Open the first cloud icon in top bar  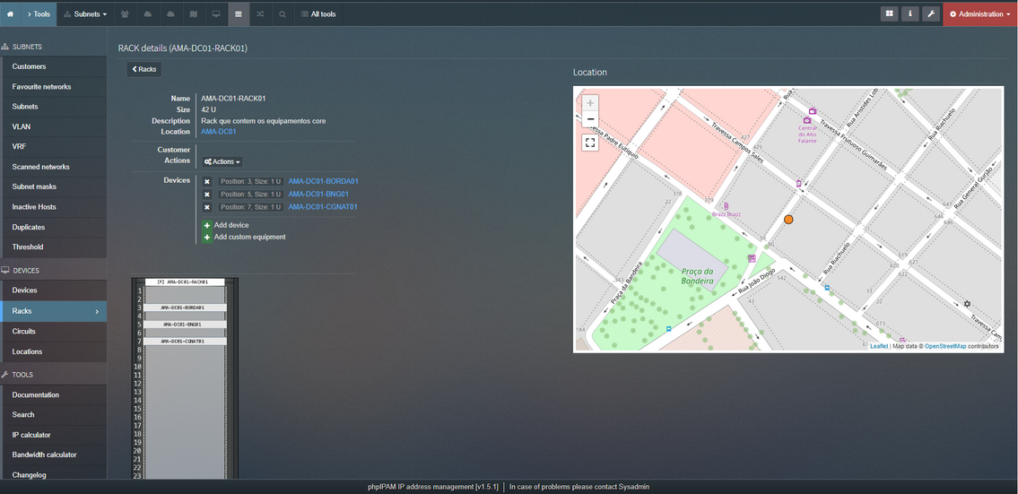coord(148,13)
